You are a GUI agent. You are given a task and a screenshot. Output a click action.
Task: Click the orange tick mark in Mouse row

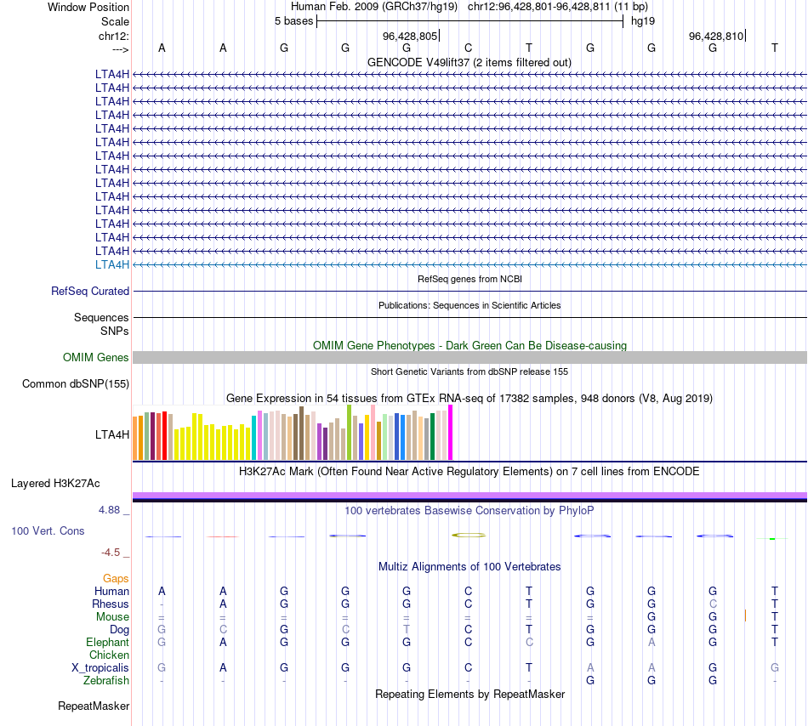pyautogui.click(x=745, y=615)
